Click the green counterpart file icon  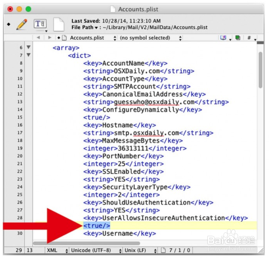click(x=238, y=37)
